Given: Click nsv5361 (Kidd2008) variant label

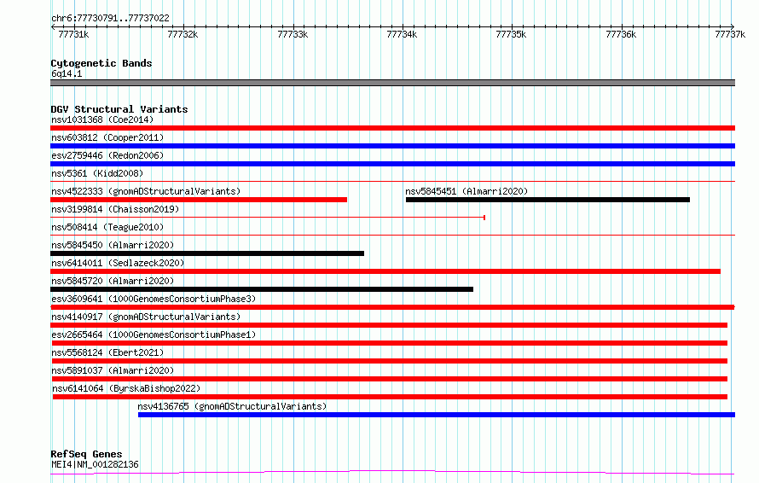Looking at the screenshot, I should [x=97, y=173].
